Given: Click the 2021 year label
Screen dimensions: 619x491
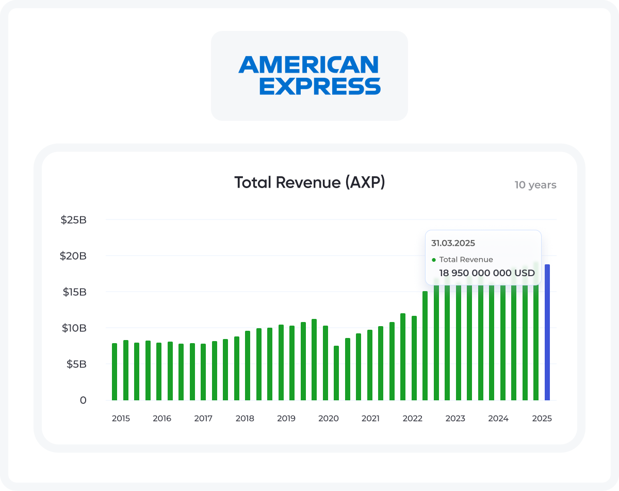Looking at the screenshot, I should click(x=370, y=418).
